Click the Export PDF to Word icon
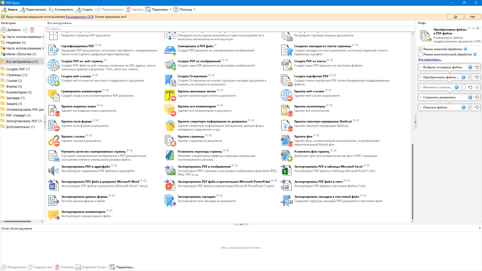 click(53, 185)
